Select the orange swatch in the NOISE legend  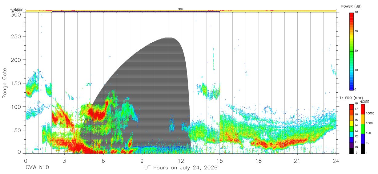coord(363,119)
